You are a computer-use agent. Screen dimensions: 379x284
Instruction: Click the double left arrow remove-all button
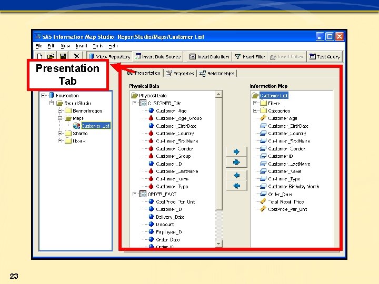236,186
